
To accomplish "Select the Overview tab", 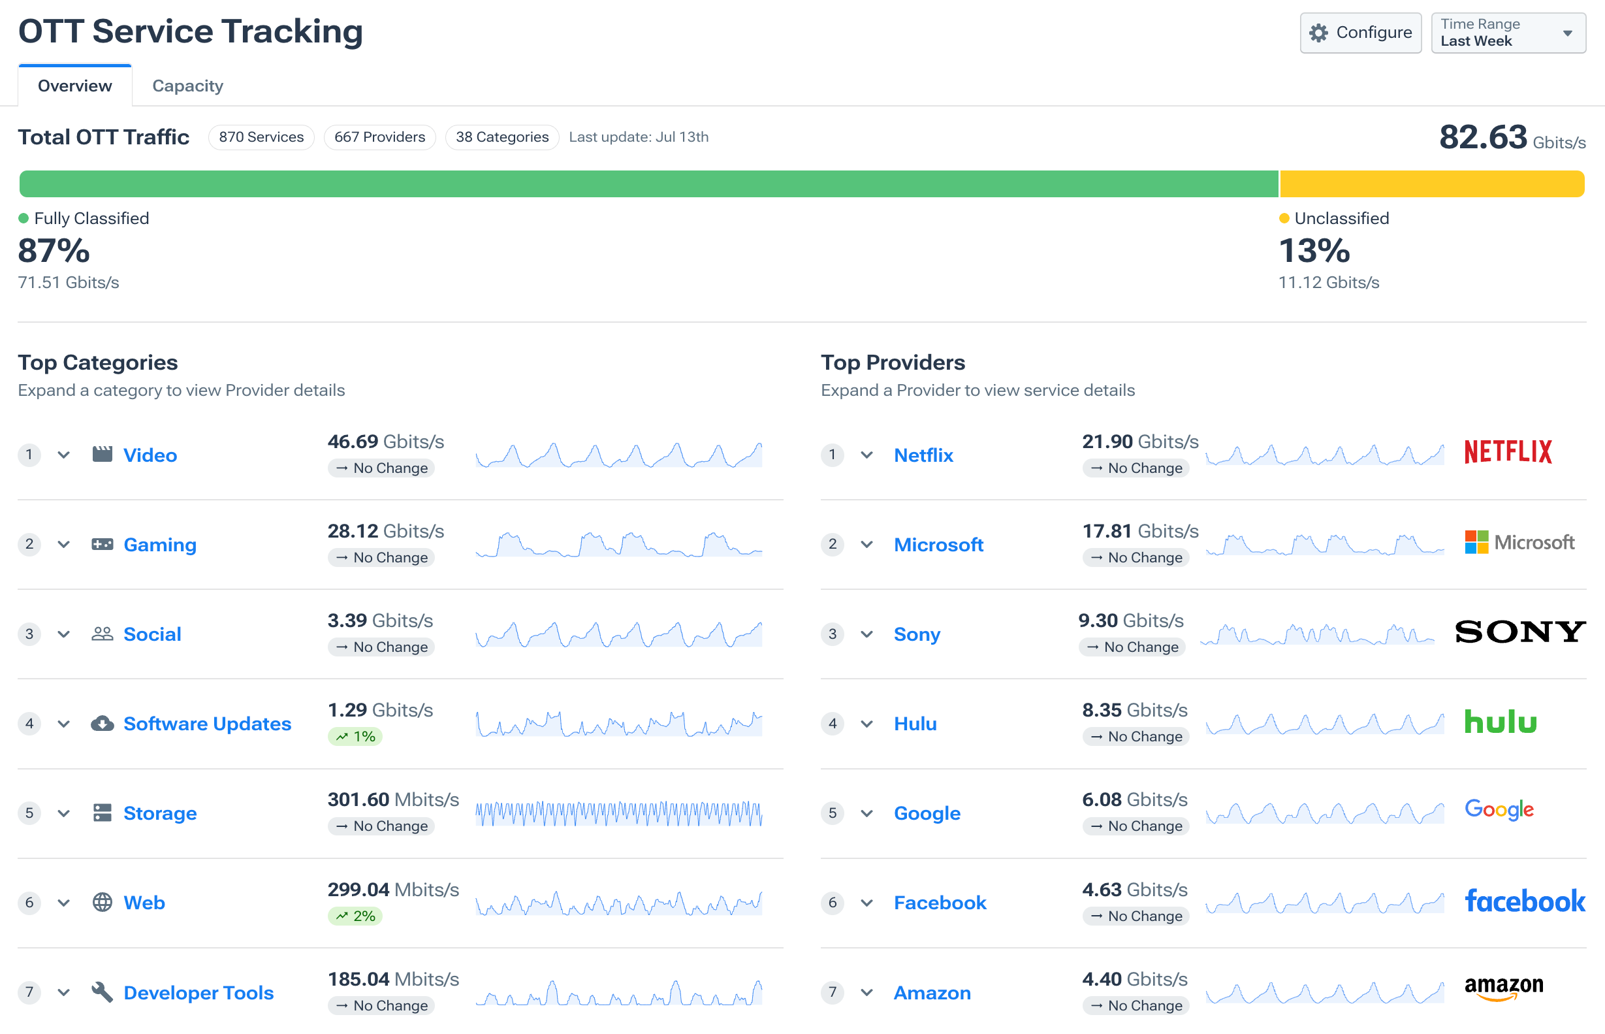I will (74, 86).
